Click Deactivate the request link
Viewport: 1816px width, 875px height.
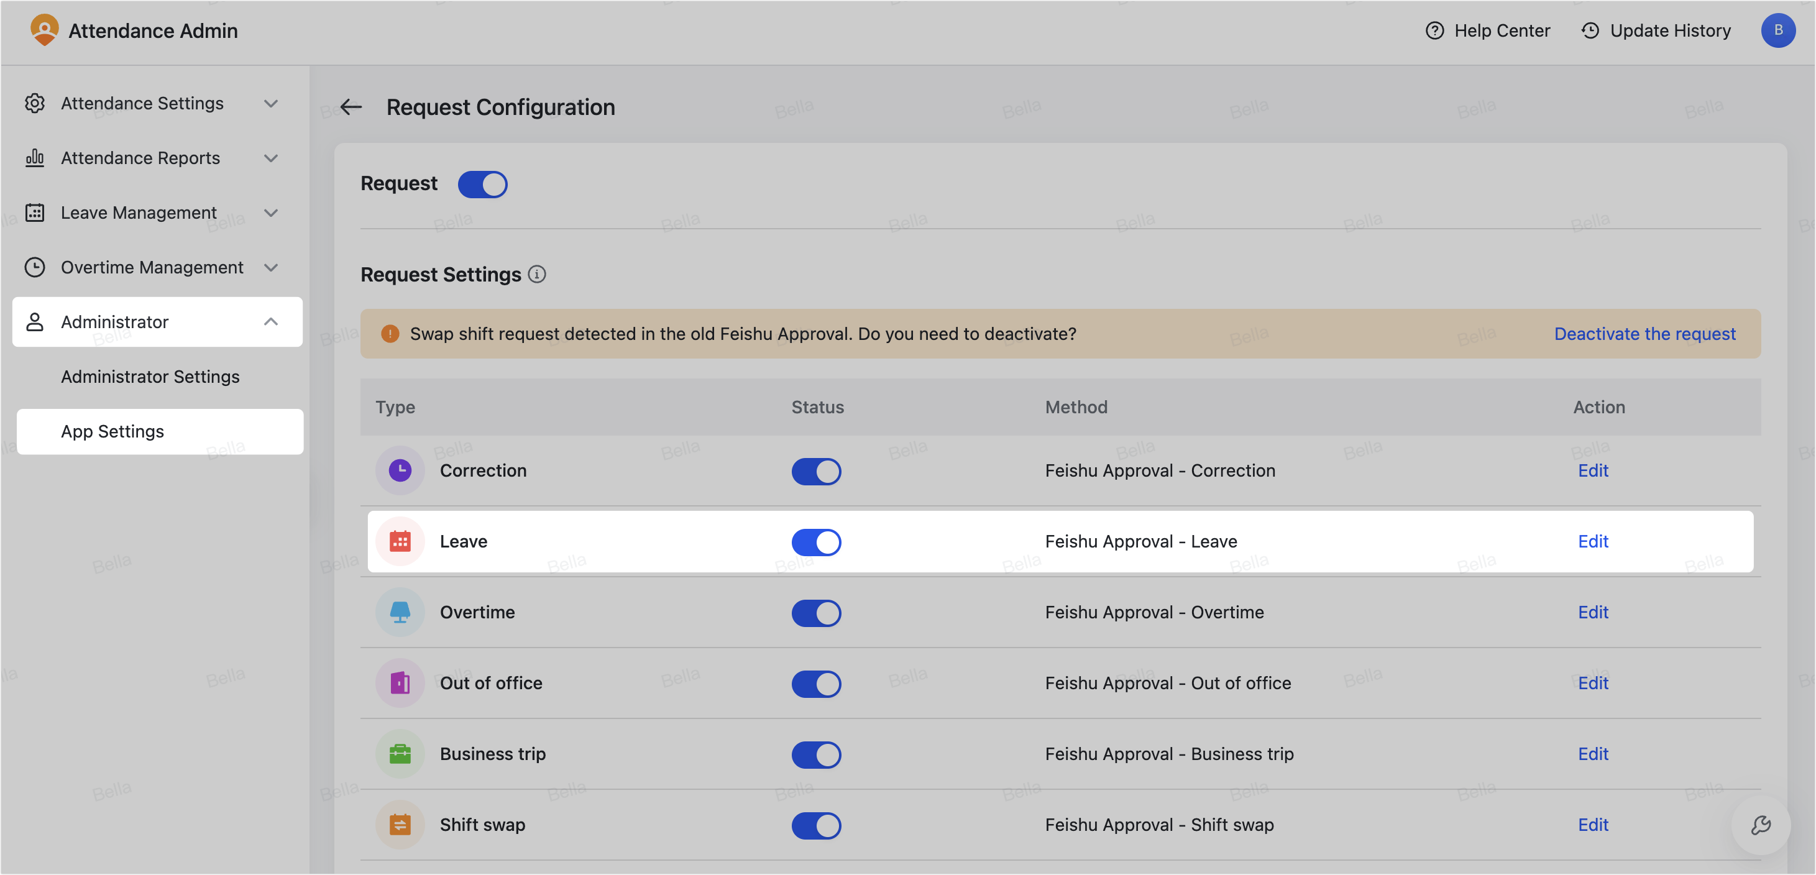tap(1644, 334)
